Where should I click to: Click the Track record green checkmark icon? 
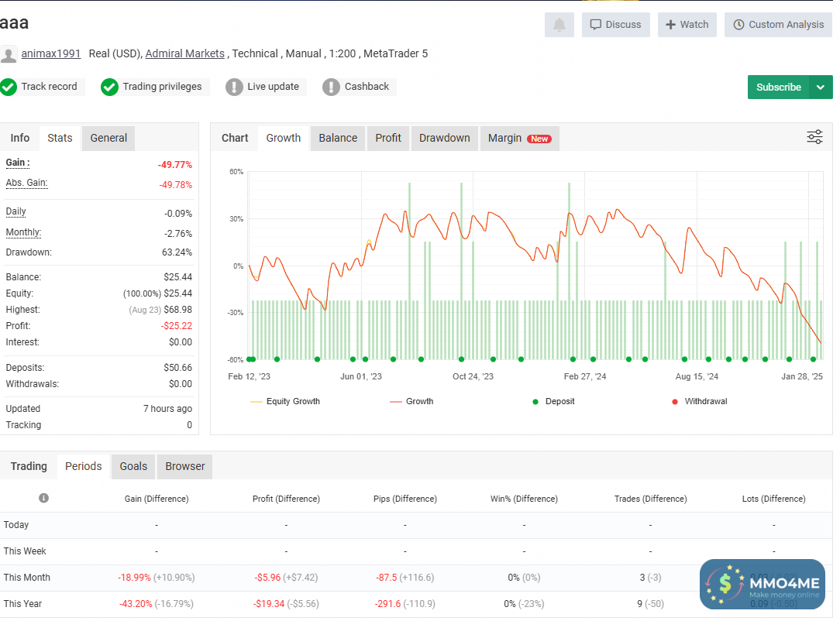coord(9,87)
